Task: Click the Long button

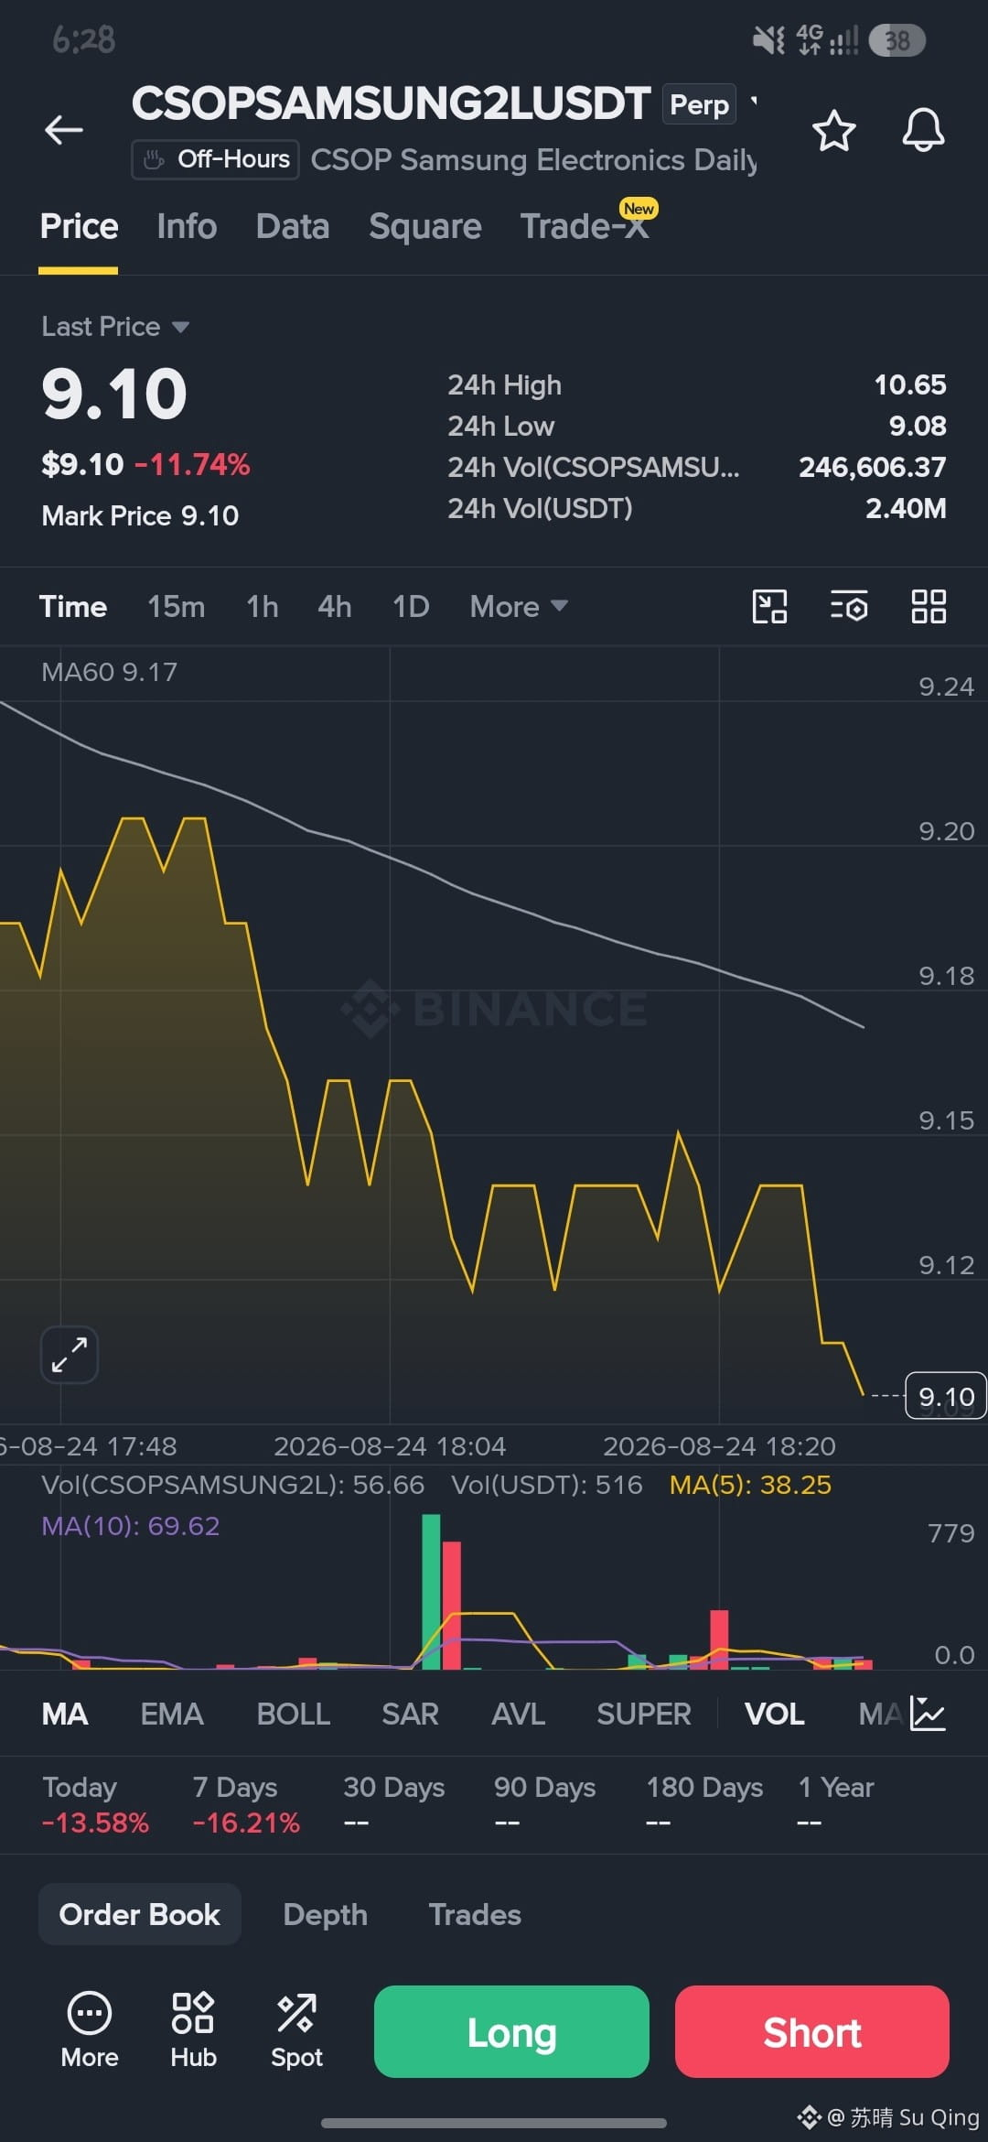Action: 511,2031
